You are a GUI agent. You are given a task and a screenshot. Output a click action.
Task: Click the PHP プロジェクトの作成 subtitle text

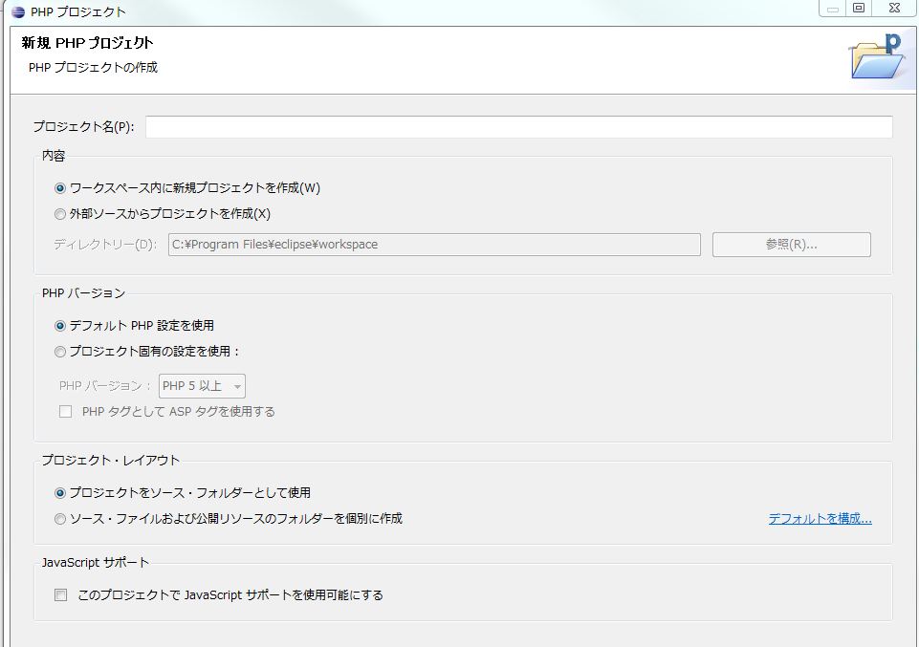93,68
